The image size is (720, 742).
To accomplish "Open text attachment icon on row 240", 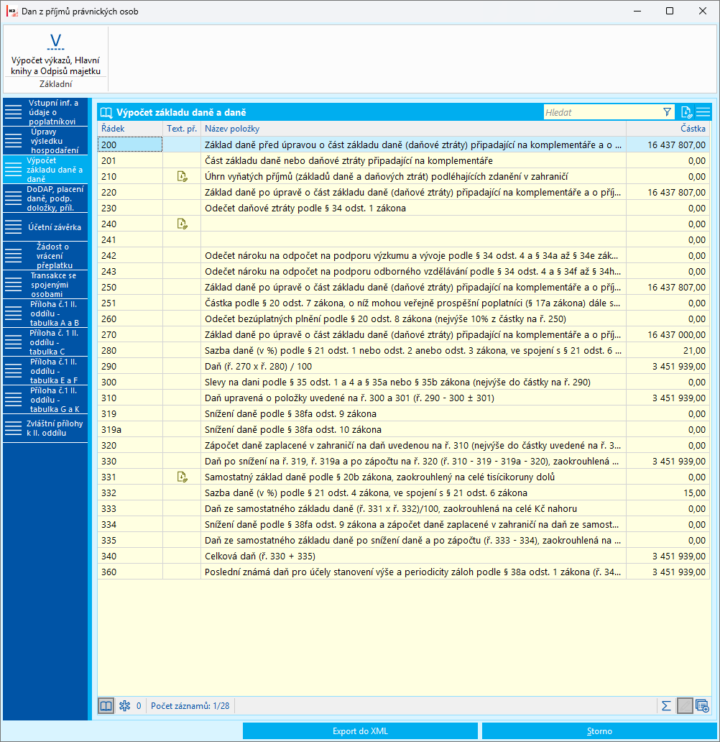I will (182, 224).
